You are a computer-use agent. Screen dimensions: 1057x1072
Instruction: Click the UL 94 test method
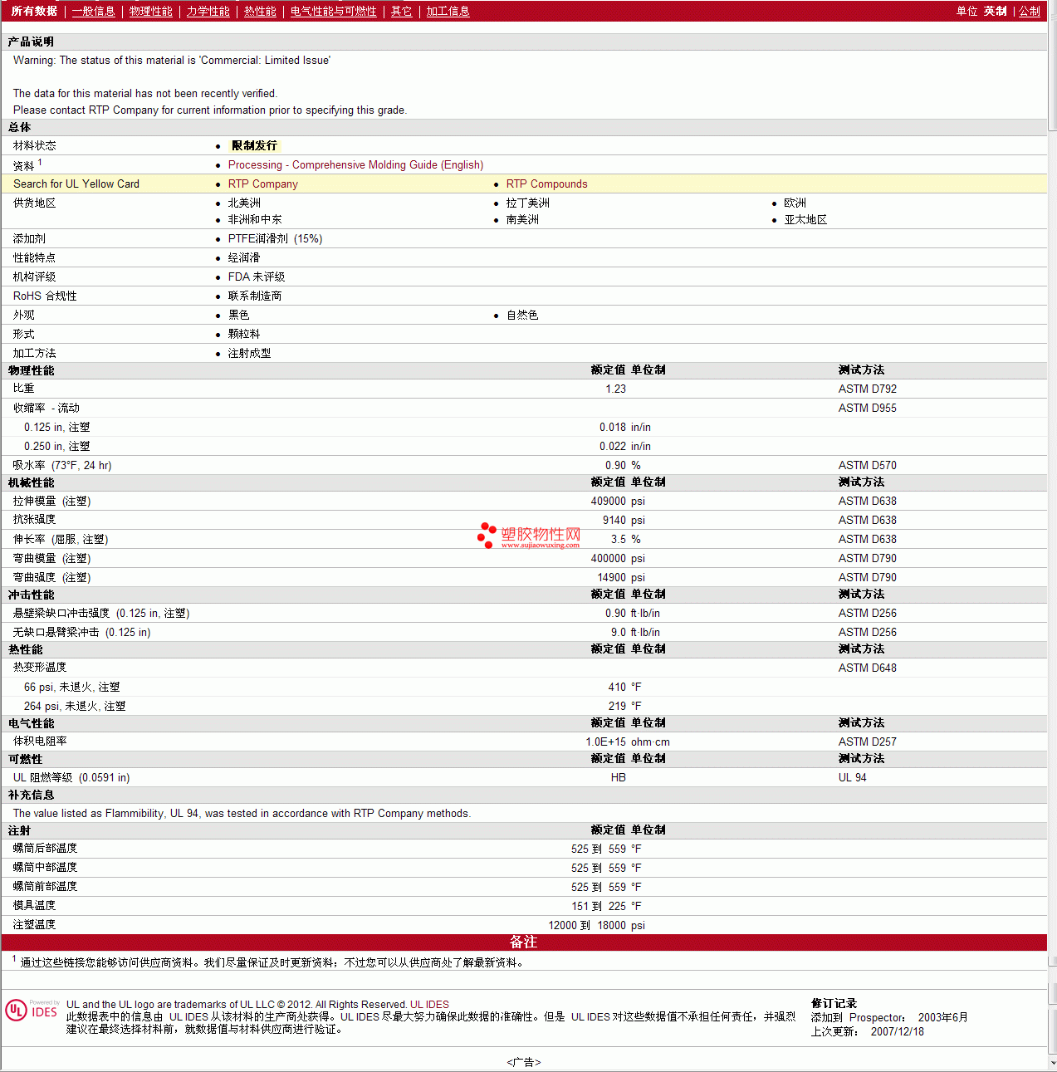852,777
